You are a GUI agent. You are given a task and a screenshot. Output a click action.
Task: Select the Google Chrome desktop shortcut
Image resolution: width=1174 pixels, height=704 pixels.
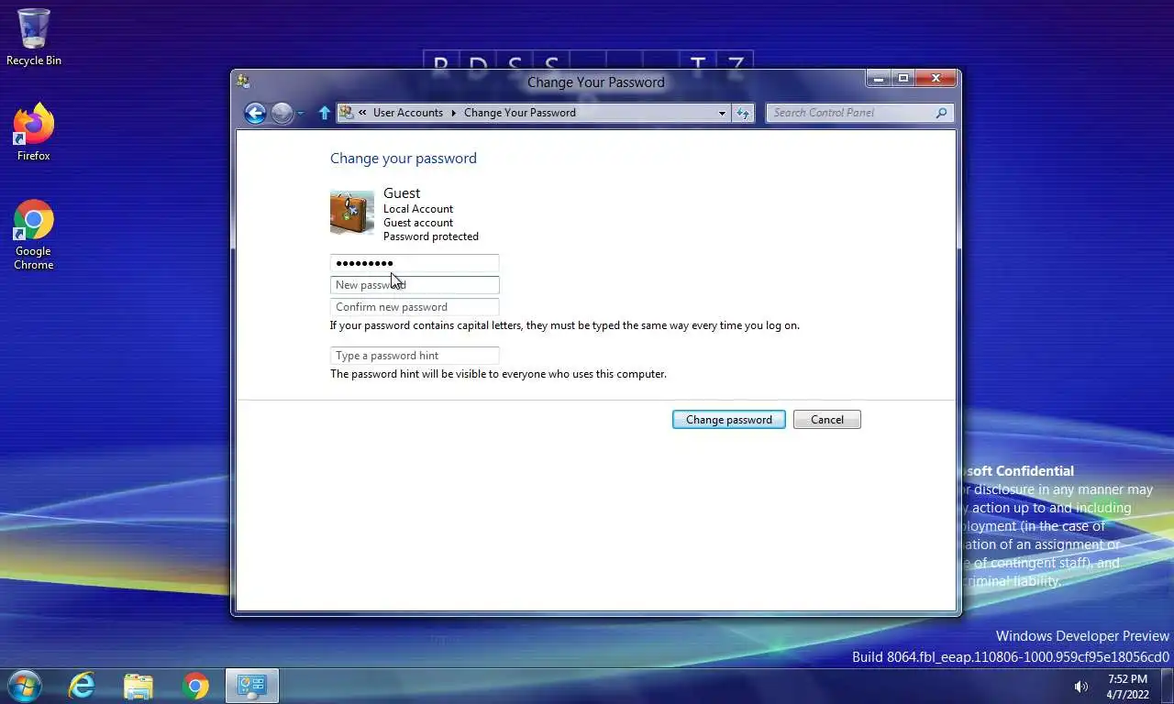(x=34, y=235)
